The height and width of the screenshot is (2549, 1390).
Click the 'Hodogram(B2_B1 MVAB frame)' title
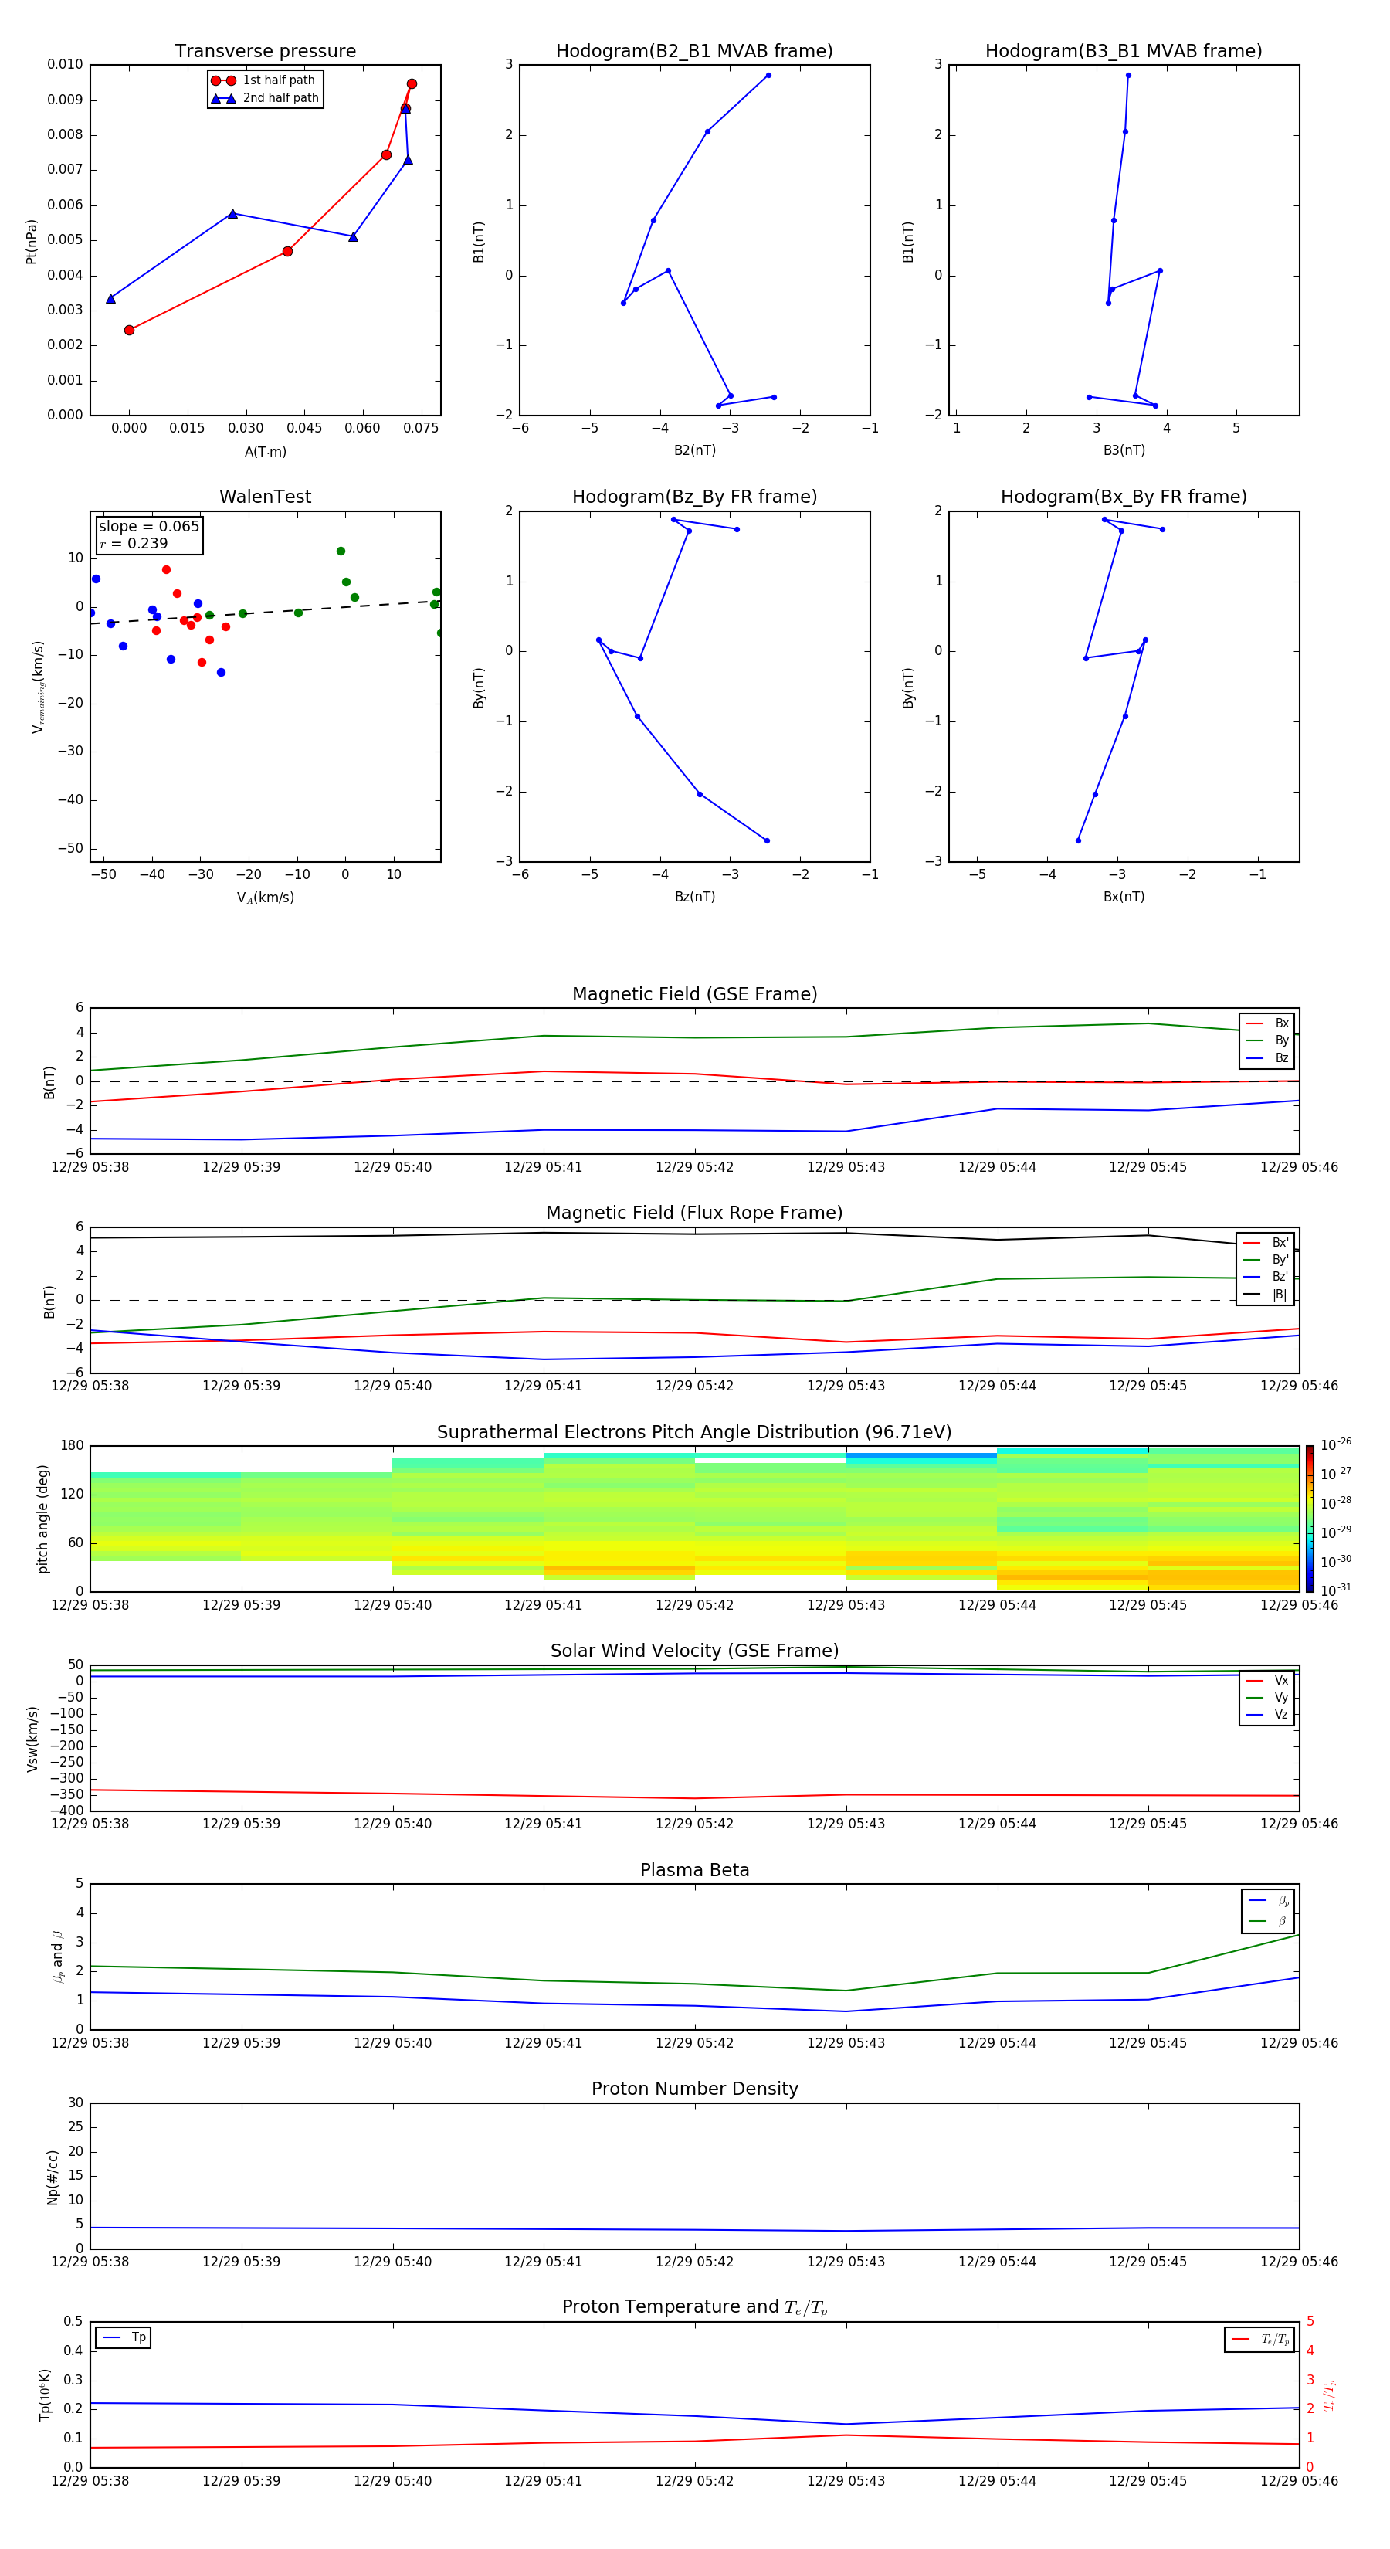point(694,50)
